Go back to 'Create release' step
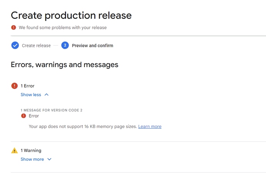This screenshot has height=185, width=266. pos(36,45)
